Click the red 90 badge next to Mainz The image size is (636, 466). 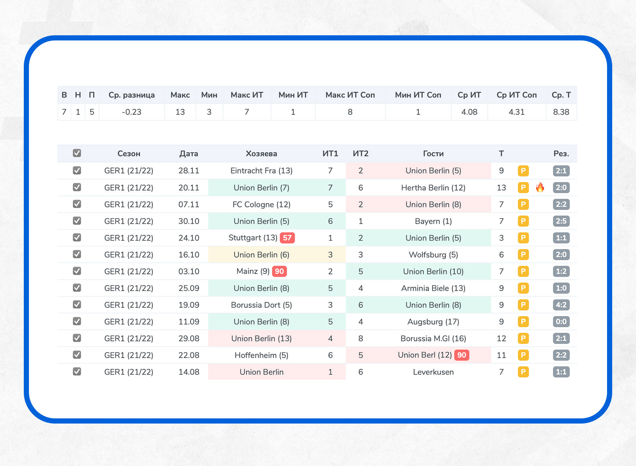[x=279, y=271]
